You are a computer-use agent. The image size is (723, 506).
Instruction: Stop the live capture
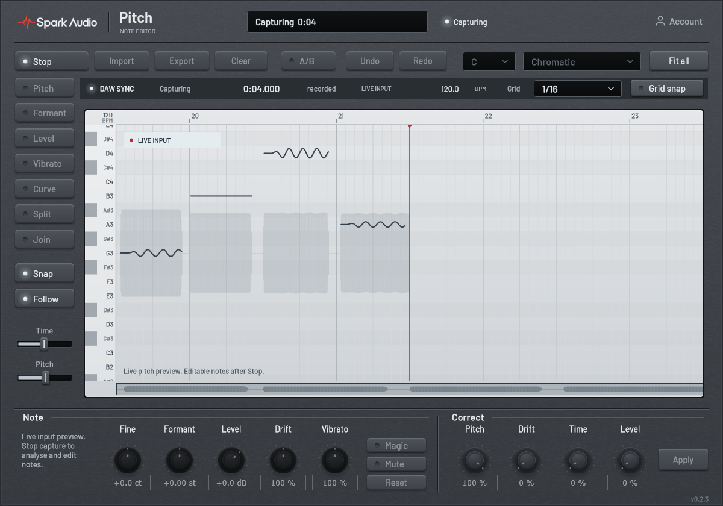click(x=52, y=61)
